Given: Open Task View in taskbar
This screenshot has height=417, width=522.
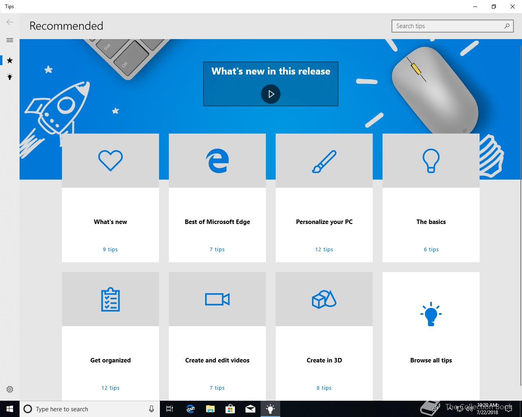Looking at the screenshot, I should tap(170, 409).
